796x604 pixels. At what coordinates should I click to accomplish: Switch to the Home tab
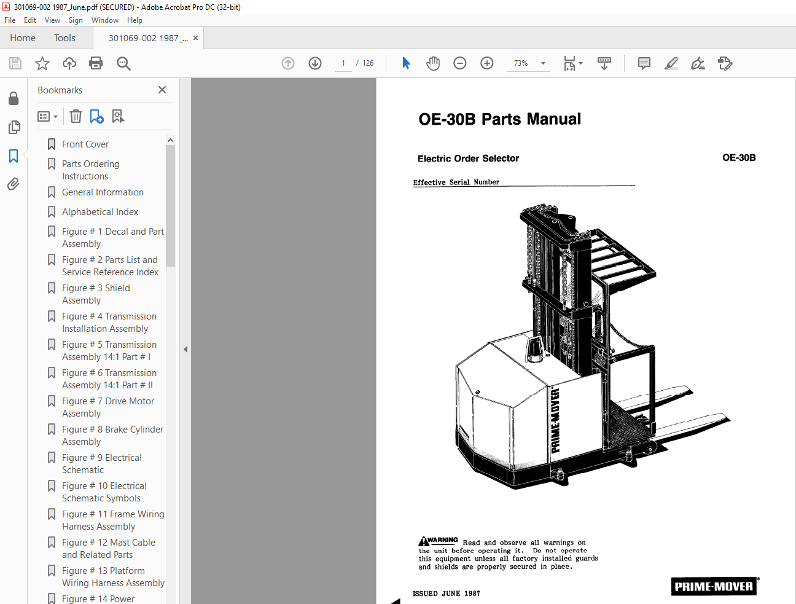coord(23,38)
